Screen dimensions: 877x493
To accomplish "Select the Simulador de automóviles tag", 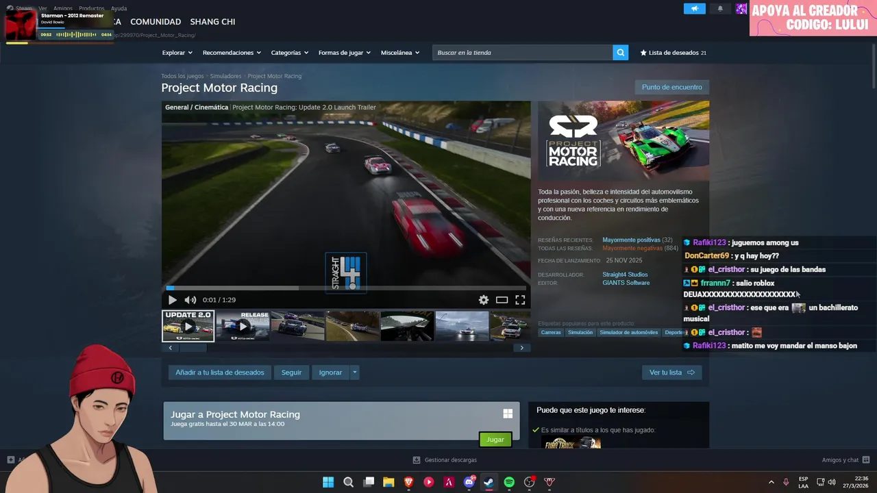I will coord(629,333).
